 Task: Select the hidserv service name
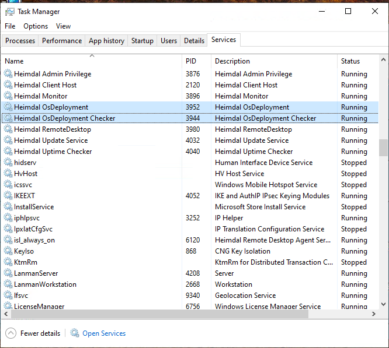[25, 163]
